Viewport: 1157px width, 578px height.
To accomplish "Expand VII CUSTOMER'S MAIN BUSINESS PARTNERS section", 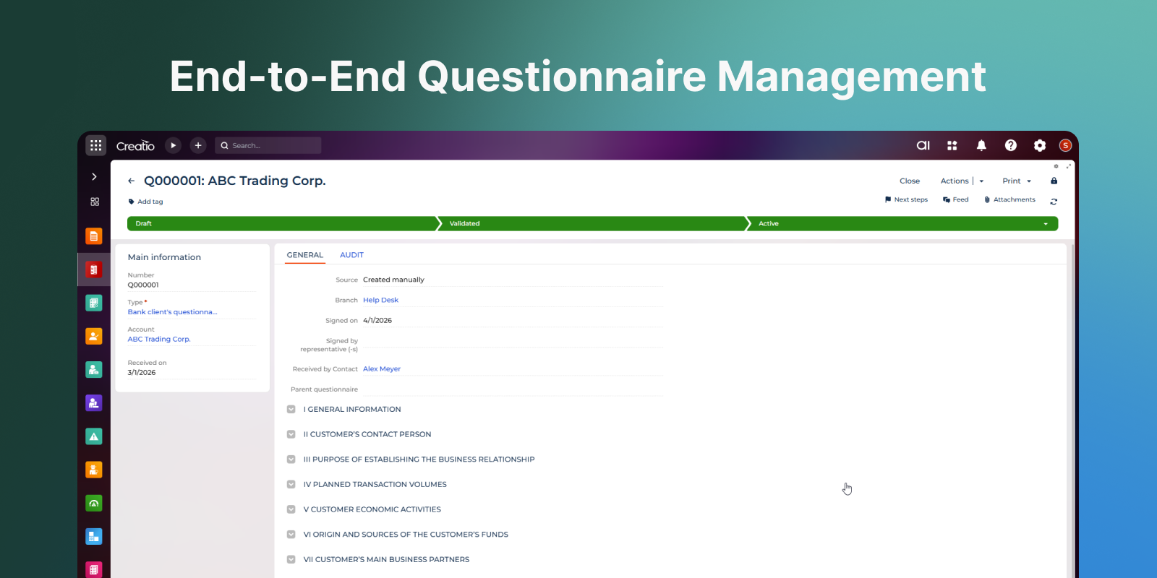I will [x=291, y=560].
